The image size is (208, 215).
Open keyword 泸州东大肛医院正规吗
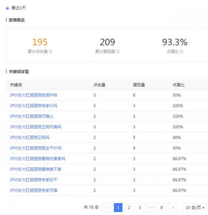[30, 137]
